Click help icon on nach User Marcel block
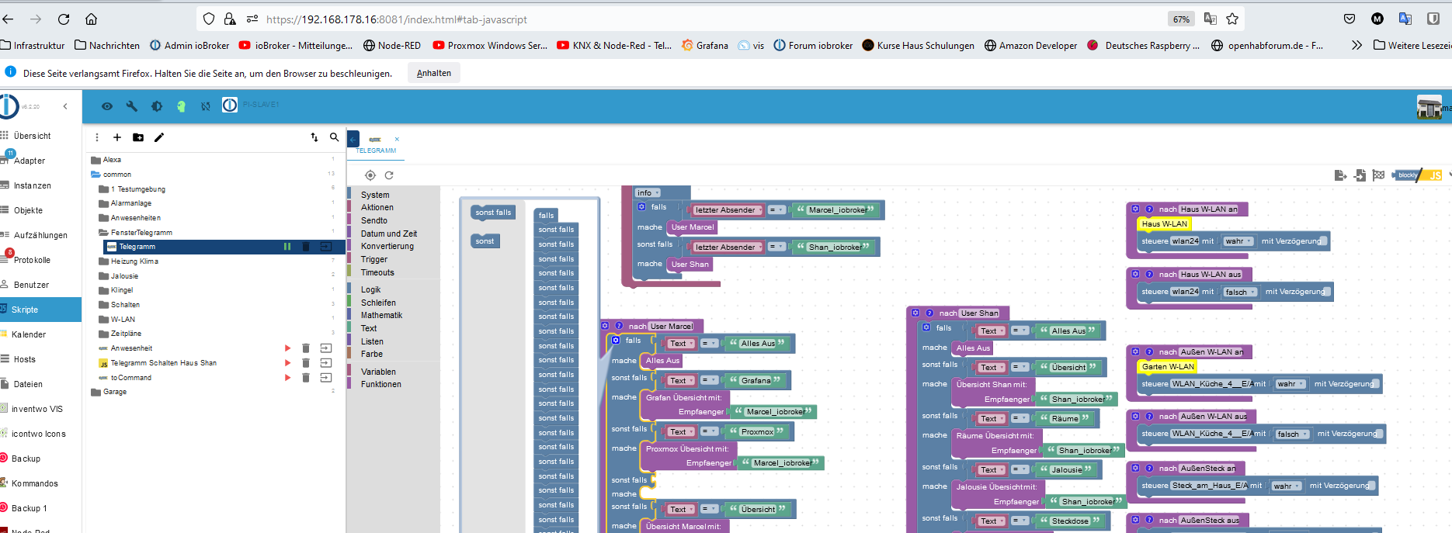Screen dimensions: 1452x533 coord(619,326)
